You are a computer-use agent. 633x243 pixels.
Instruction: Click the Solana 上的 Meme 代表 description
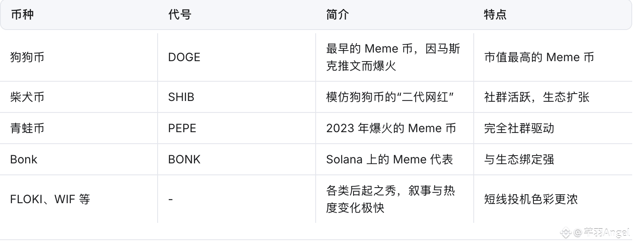click(390, 159)
